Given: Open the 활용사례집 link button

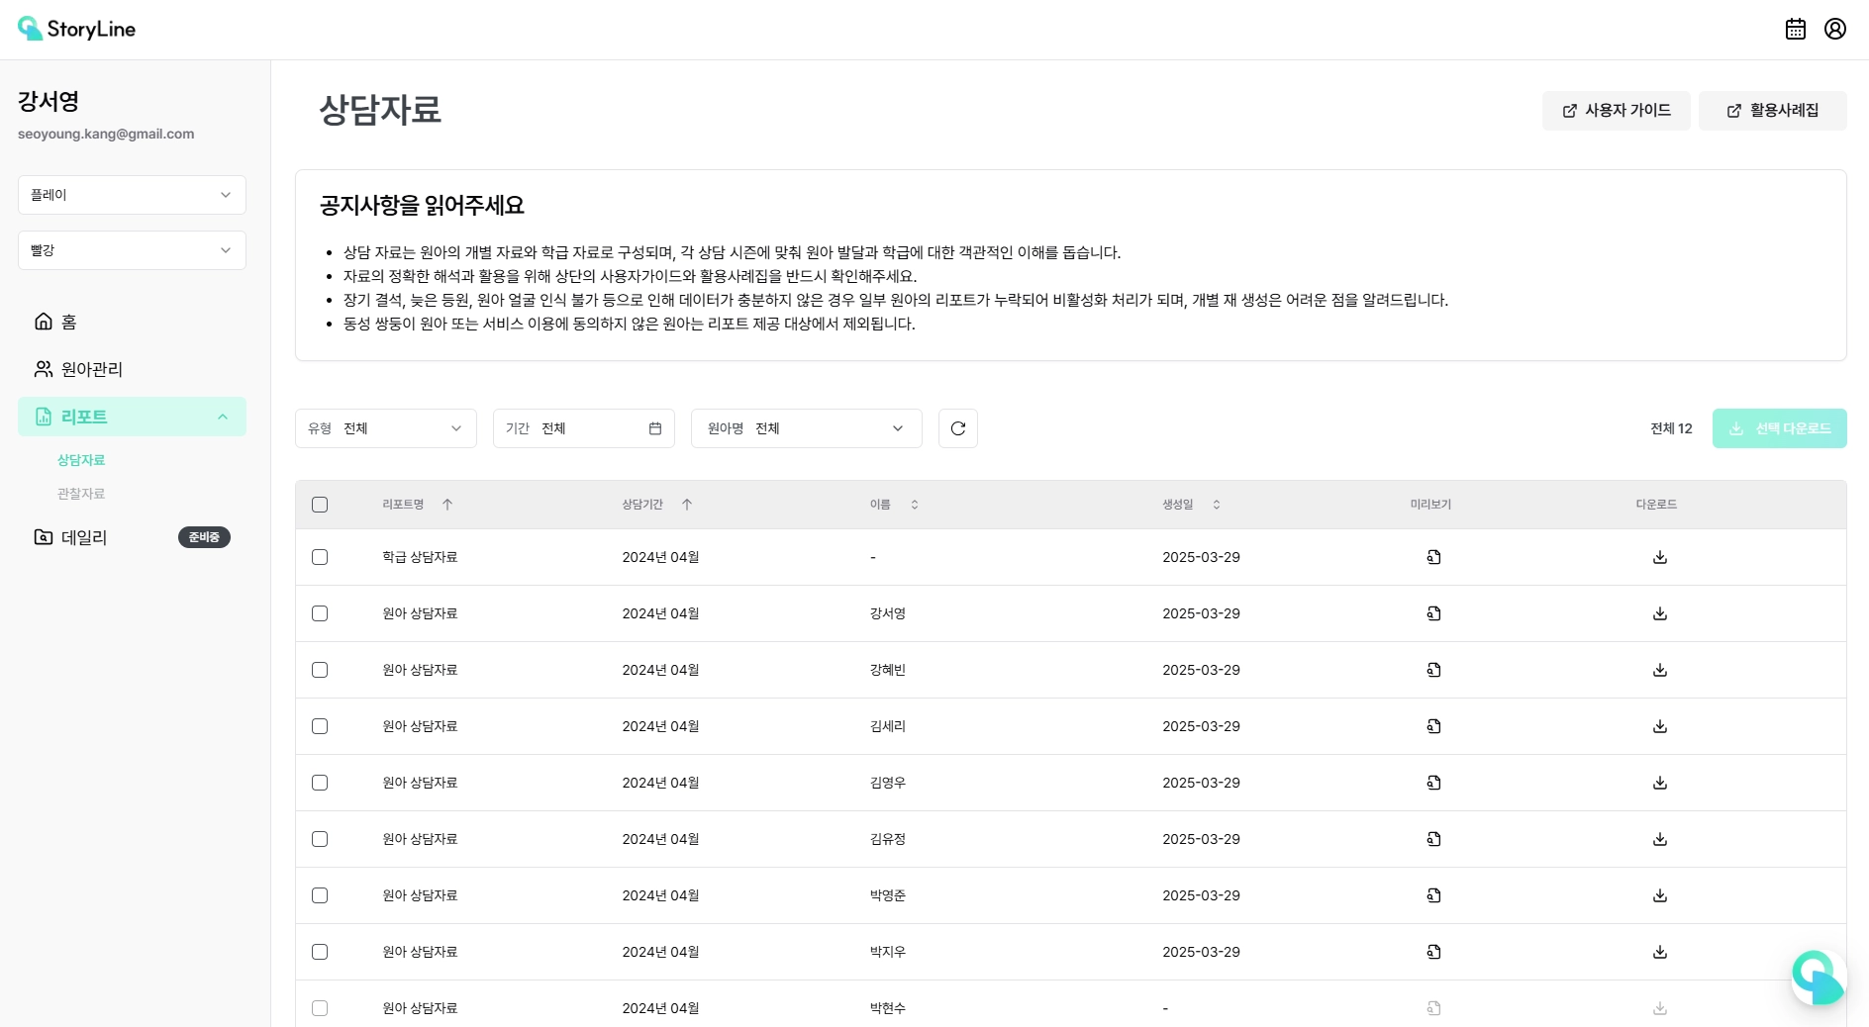Looking at the screenshot, I should [1773, 111].
